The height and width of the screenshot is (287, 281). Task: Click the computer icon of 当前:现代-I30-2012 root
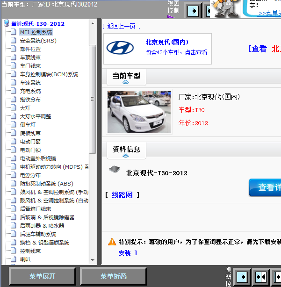7,23
